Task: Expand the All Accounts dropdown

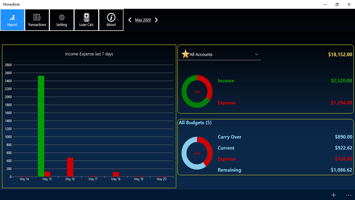Action: click(x=257, y=54)
